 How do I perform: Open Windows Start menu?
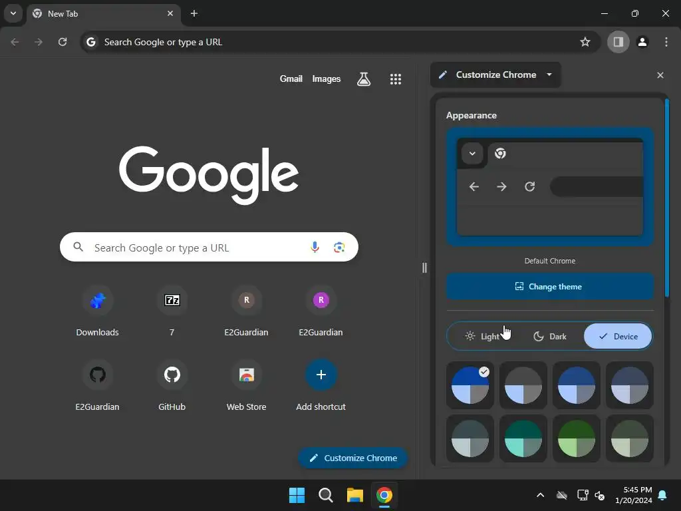click(x=297, y=495)
